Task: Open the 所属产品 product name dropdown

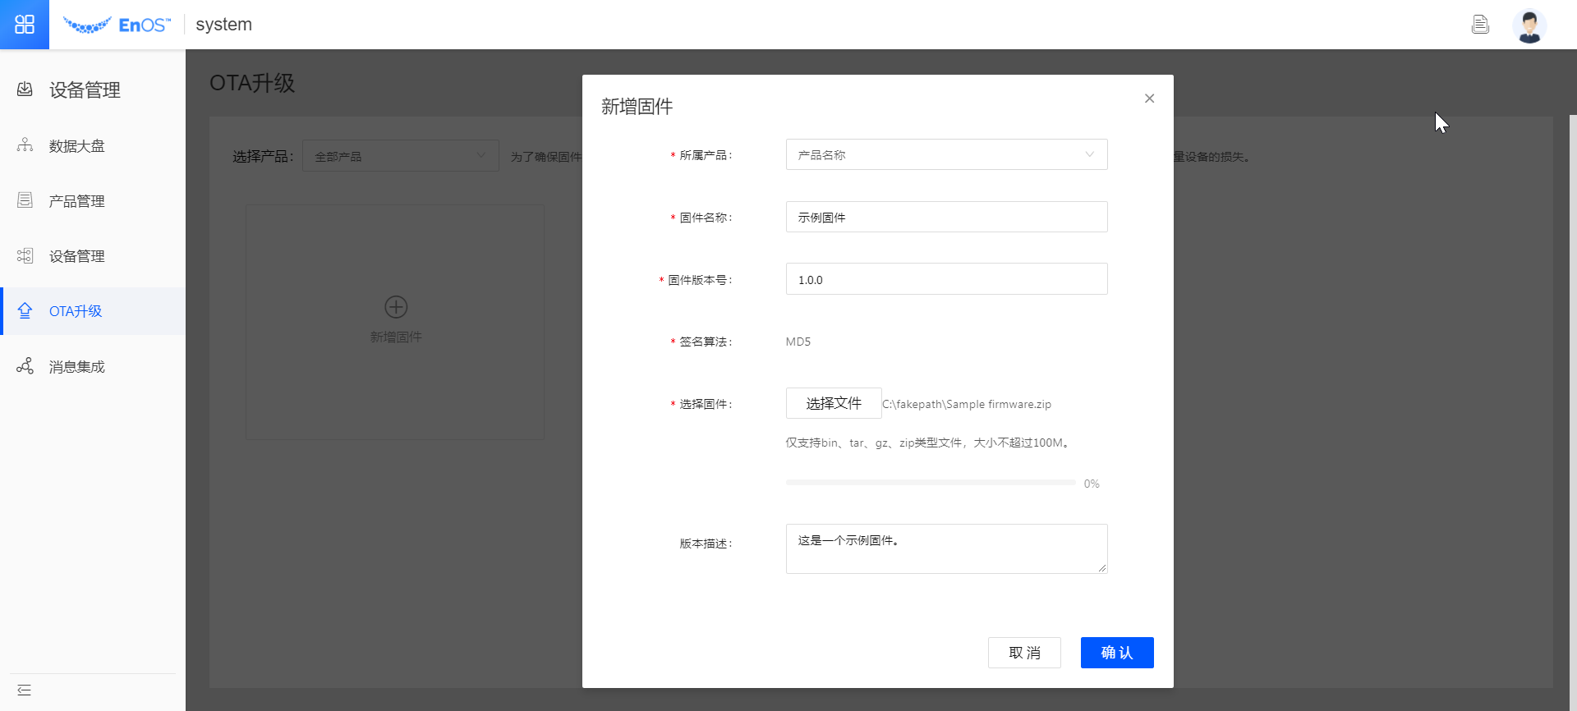Action: click(x=946, y=154)
